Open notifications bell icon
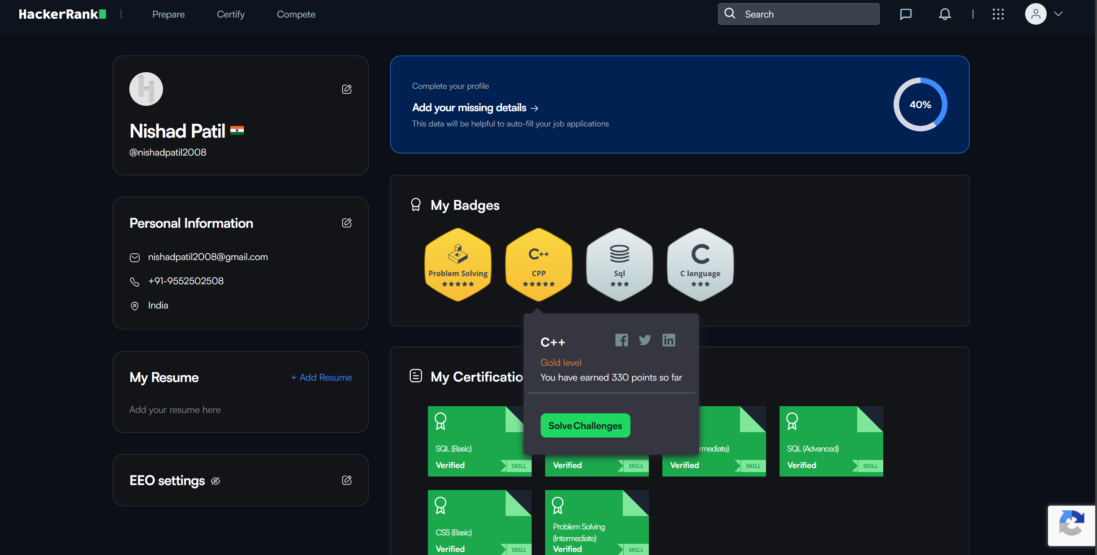Viewport: 1097px width, 555px height. (945, 14)
